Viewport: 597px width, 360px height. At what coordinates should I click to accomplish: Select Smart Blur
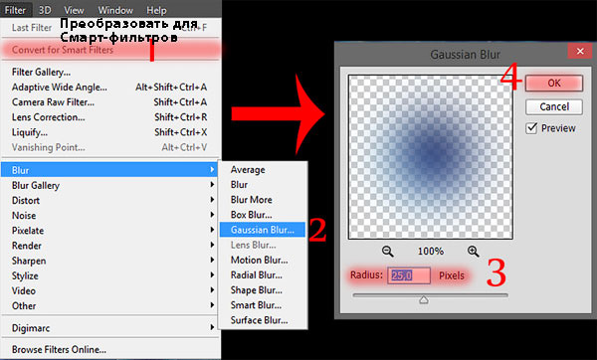tap(263, 305)
